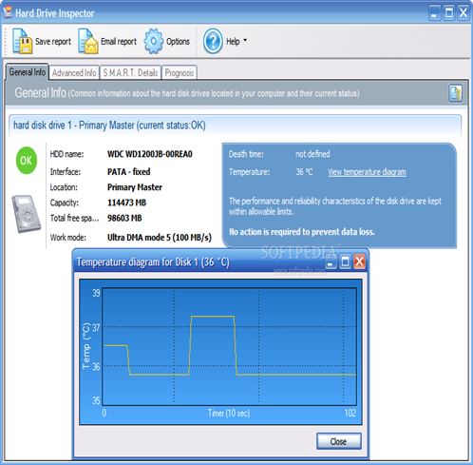Open the S.M.A.R.T. Details tab
This screenshot has width=473, height=465.
130,73
